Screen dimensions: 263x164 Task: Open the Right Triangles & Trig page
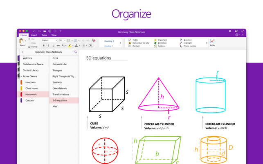[x=64, y=76]
